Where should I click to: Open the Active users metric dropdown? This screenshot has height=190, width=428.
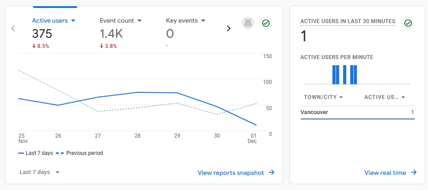[x=73, y=21]
